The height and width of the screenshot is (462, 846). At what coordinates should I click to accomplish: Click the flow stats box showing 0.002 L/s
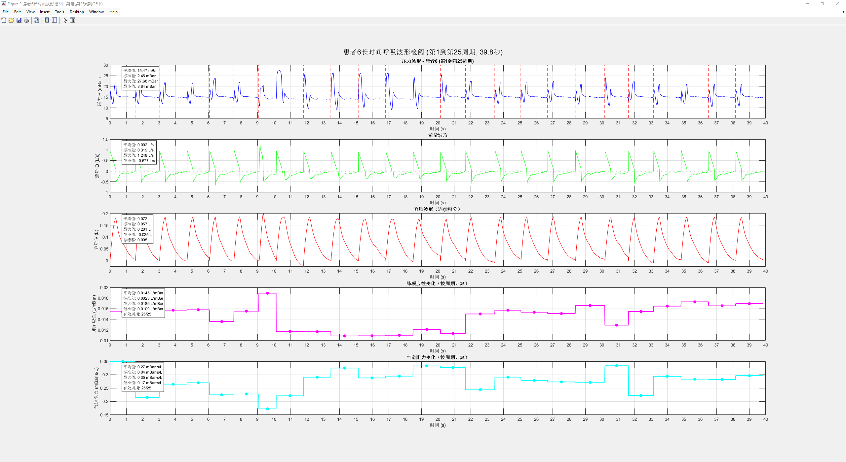point(139,152)
